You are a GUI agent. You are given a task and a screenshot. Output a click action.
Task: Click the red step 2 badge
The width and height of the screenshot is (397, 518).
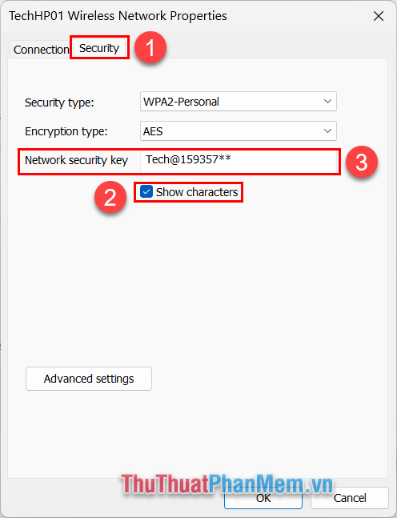point(110,197)
